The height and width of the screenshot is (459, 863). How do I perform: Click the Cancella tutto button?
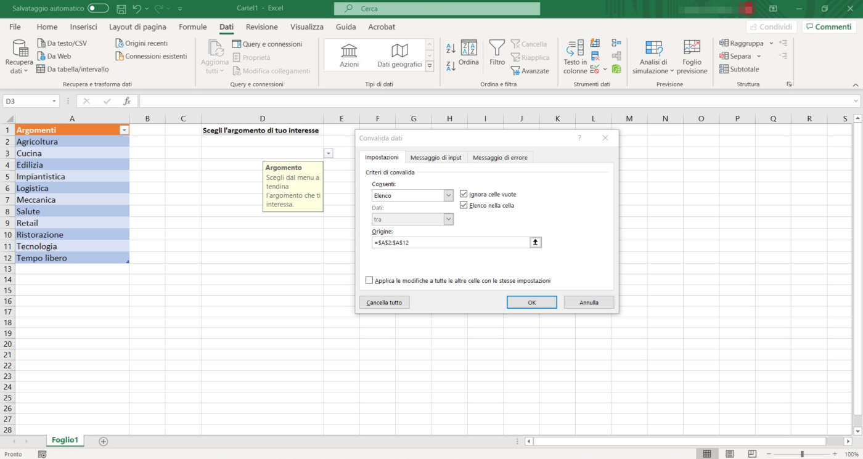[384, 303]
